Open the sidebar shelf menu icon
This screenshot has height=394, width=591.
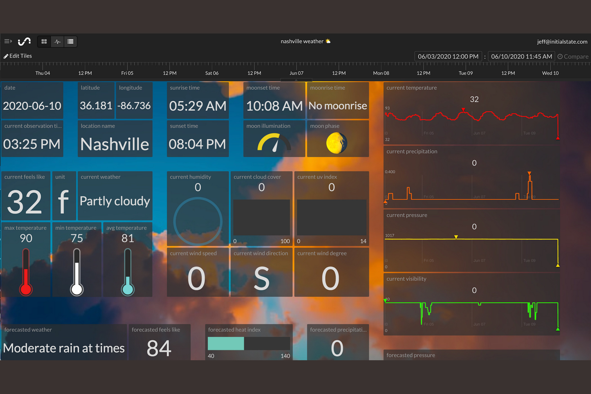8,41
